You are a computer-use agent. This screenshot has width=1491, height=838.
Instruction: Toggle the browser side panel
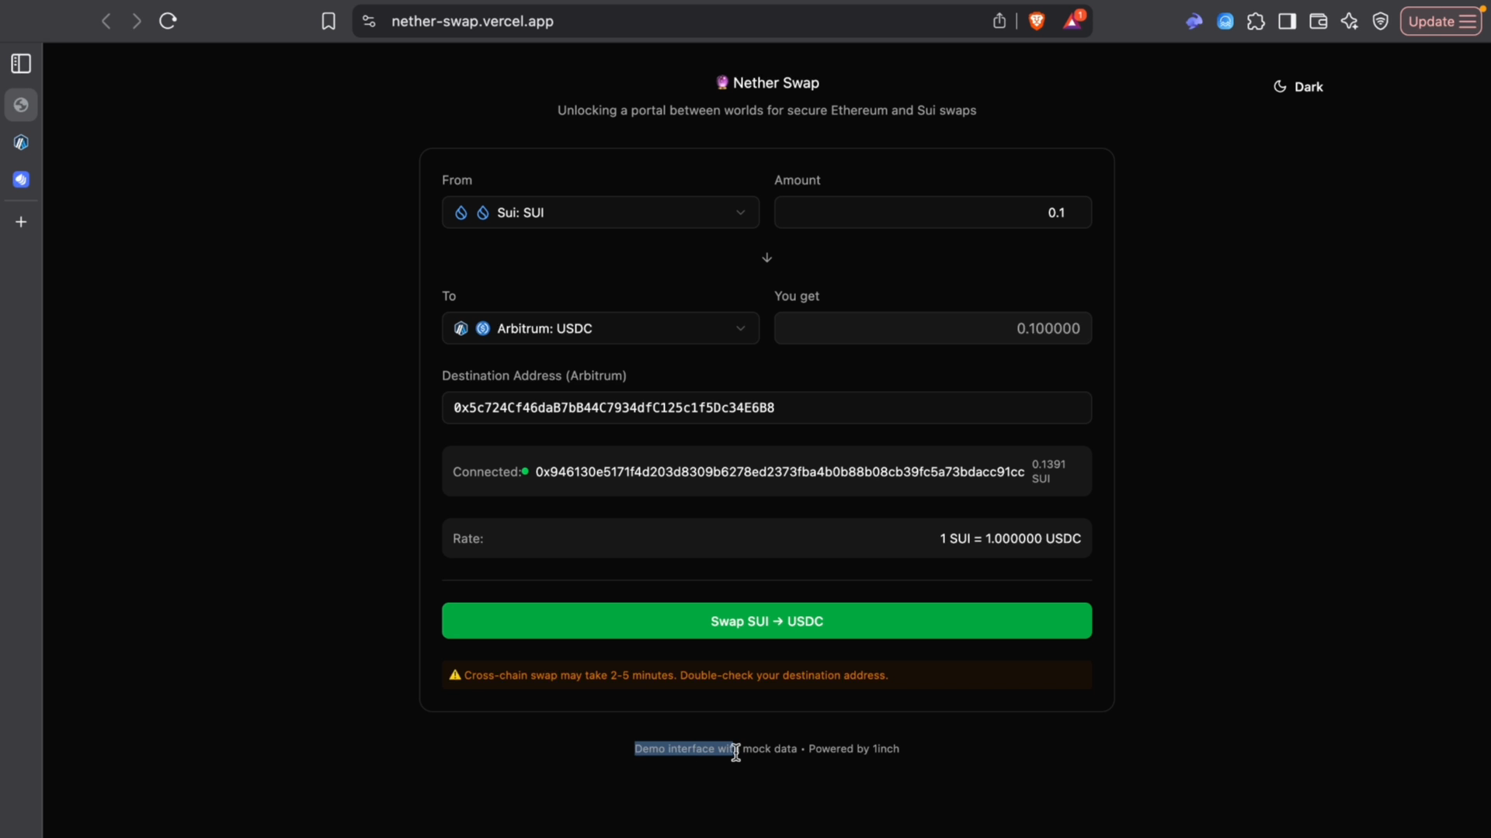[1287, 21]
